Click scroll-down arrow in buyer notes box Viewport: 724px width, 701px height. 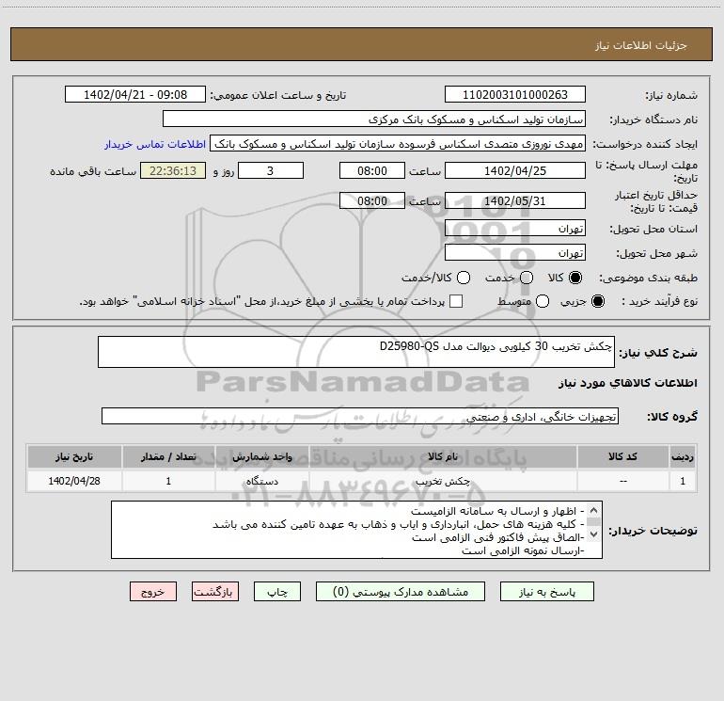(594, 534)
